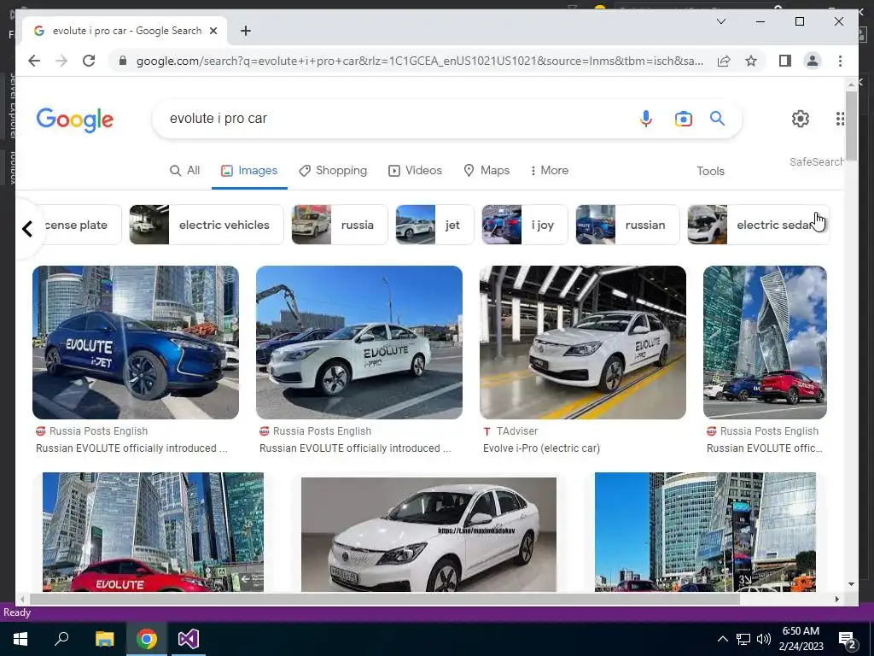Image resolution: width=874 pixels, height=656 pixels.
Task: Open Windows taskbar search
Action: [61, 639]
